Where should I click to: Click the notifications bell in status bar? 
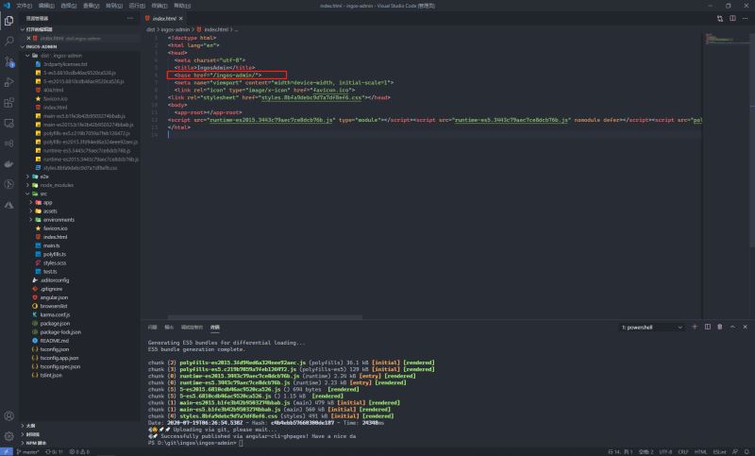747,451
